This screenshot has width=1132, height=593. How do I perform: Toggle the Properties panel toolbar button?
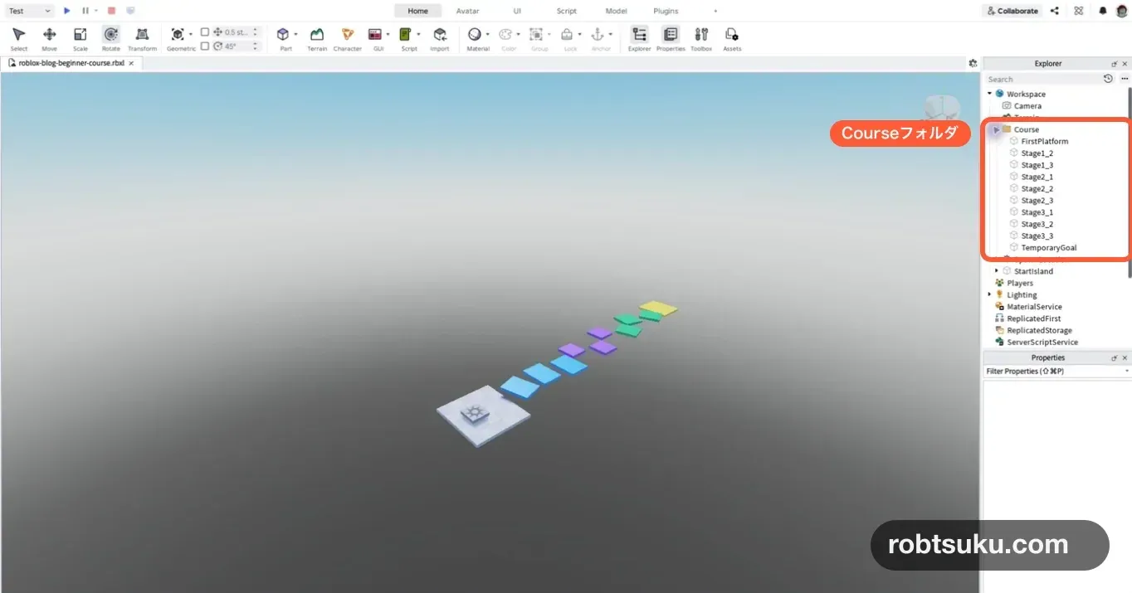pyautogui.click(x=671, y=35)
